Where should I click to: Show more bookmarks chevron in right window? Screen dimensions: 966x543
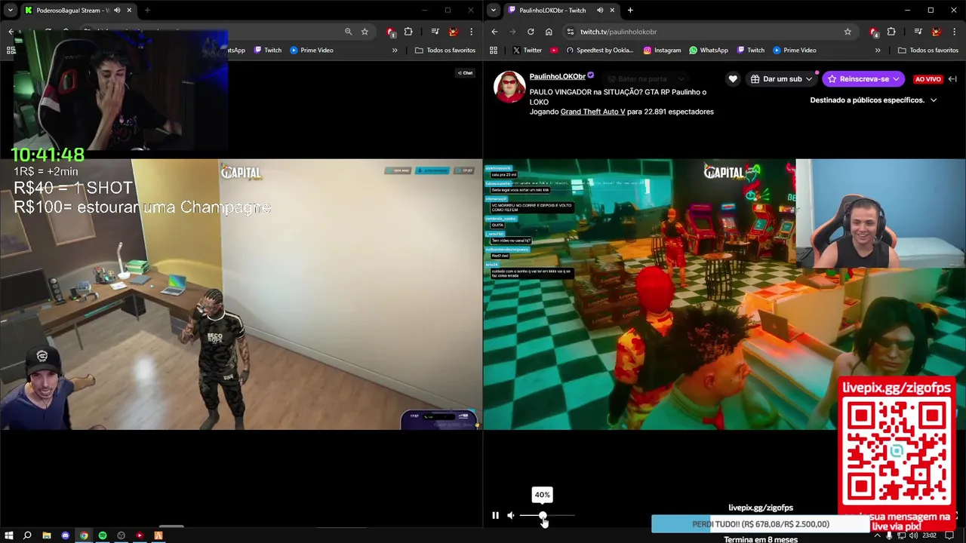pos(878,51)
